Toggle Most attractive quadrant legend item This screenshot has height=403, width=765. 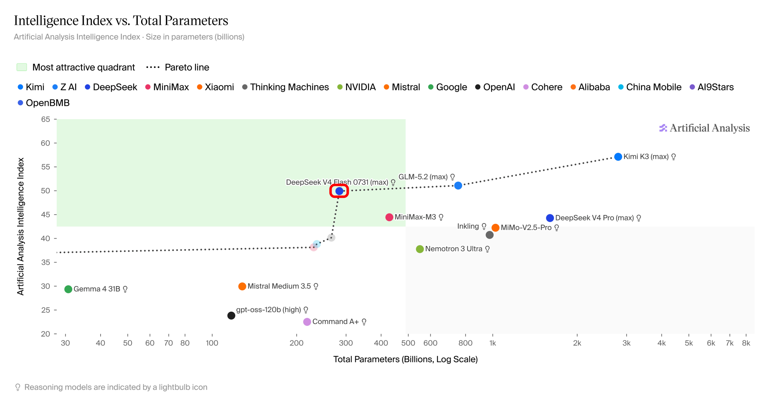[x=76, y=67]
